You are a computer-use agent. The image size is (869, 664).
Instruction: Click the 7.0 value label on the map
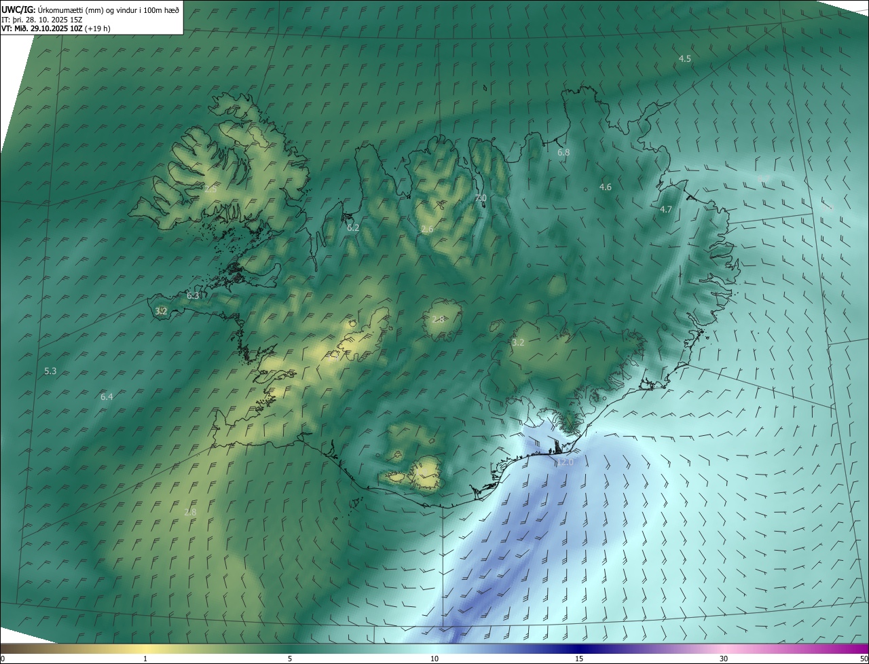[481, 198]
